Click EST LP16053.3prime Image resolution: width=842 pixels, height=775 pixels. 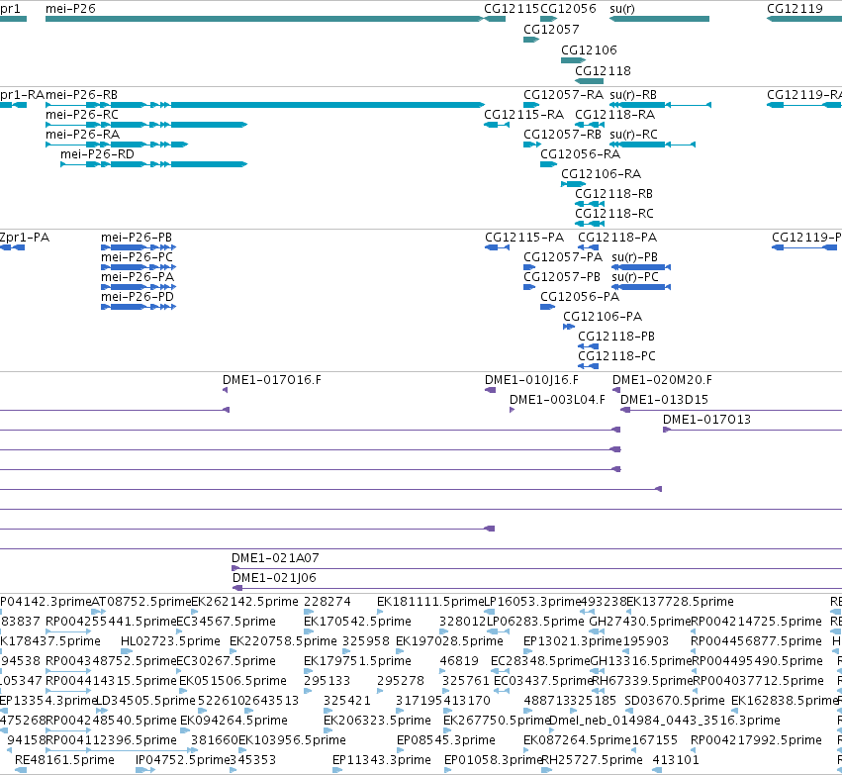(x=490, y=612)
